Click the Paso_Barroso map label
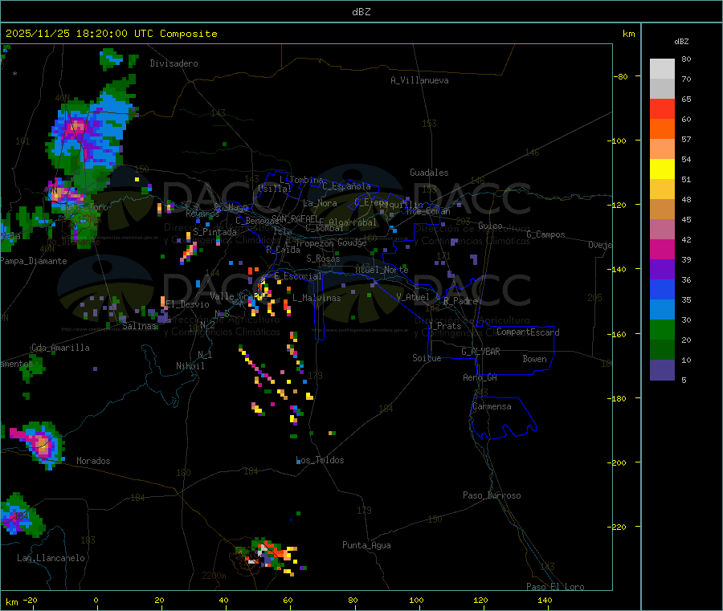Viewport: 723px width, 611px height. (x=492, y=495)
